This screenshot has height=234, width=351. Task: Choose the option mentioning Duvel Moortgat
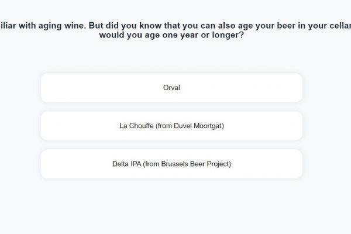click(x=171, y=126)
